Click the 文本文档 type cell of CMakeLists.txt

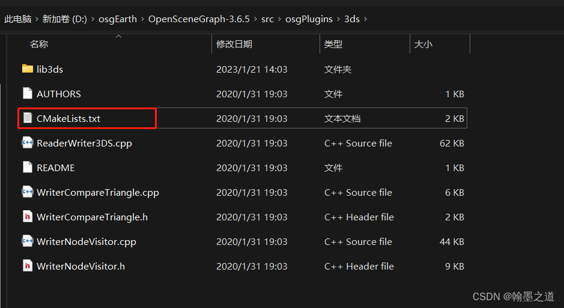point(342,119)
